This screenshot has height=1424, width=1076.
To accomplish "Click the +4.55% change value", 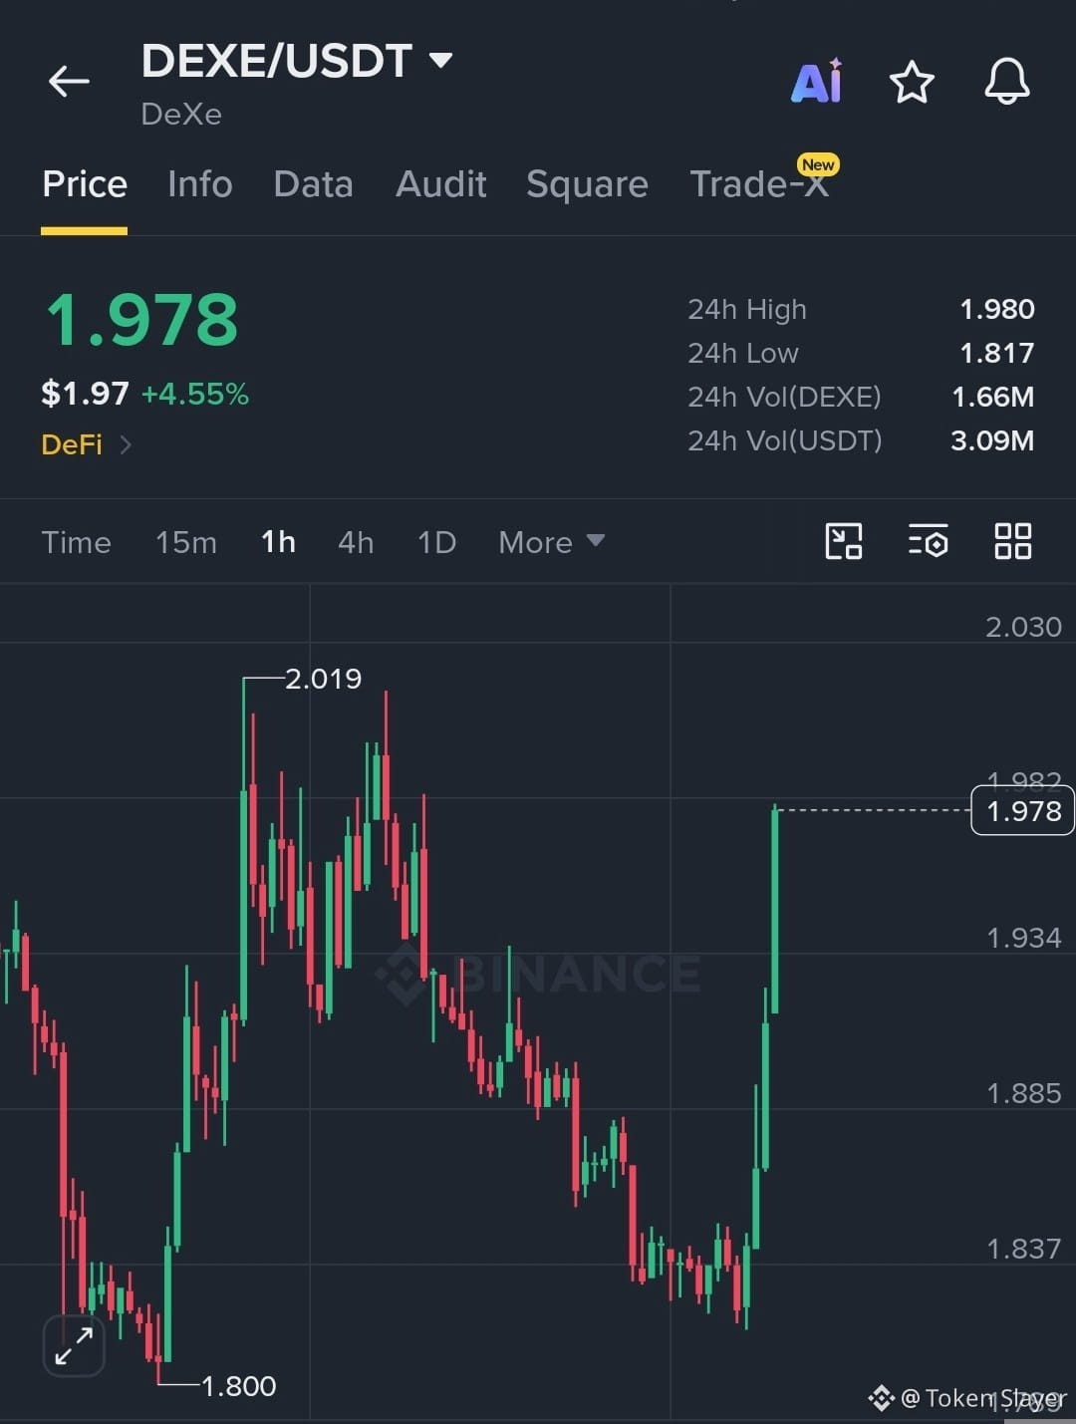I will point(195,394).
